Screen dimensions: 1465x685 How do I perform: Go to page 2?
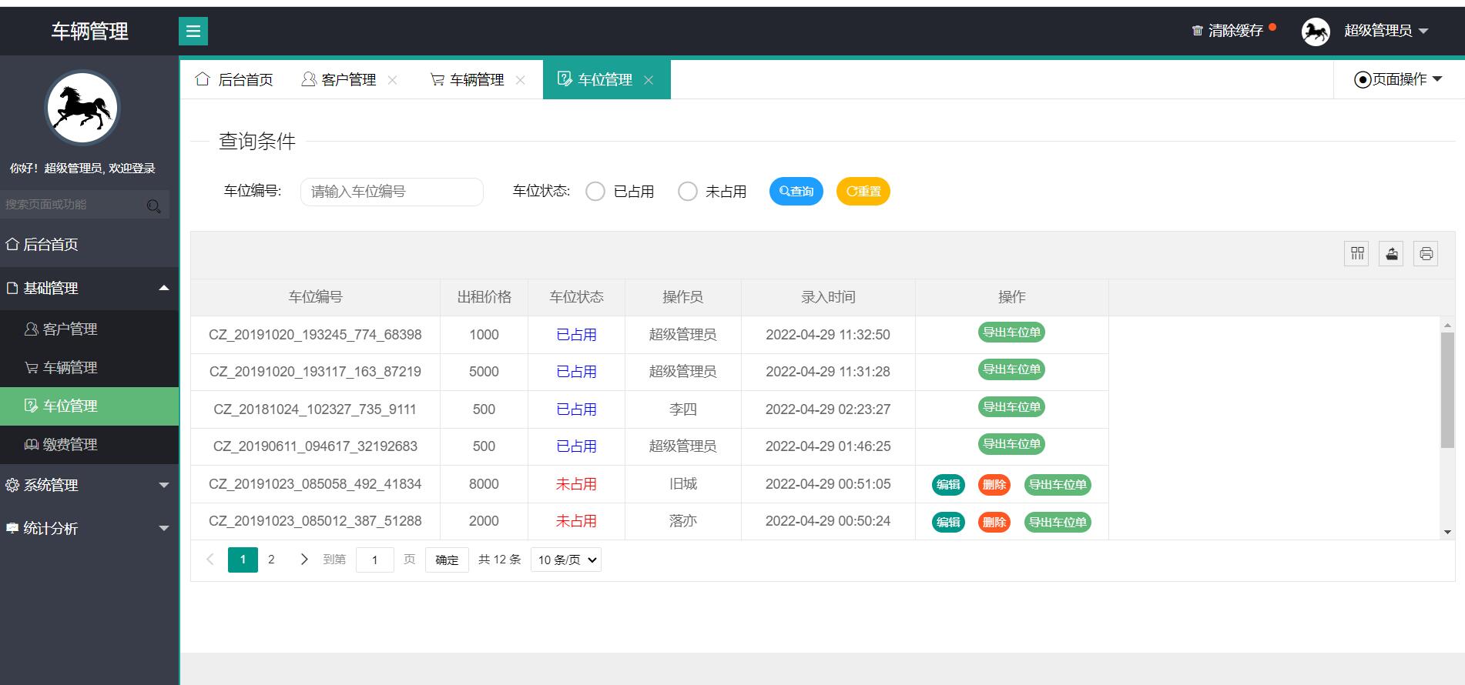pos(271,560)
